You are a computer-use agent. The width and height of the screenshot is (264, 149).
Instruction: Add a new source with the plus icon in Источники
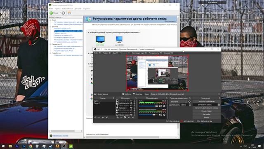click(118, 117)
